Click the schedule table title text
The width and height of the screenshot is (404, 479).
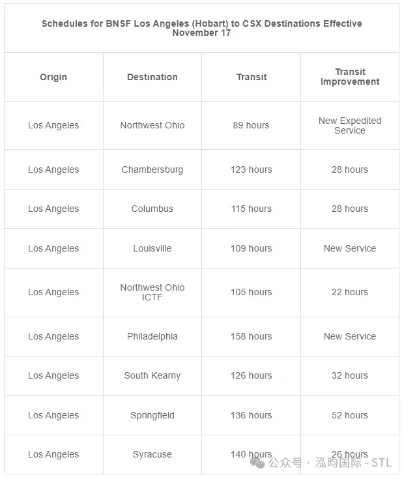click(x=202, y=28)
